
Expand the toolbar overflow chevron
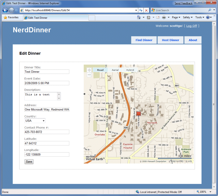point(214,16)
